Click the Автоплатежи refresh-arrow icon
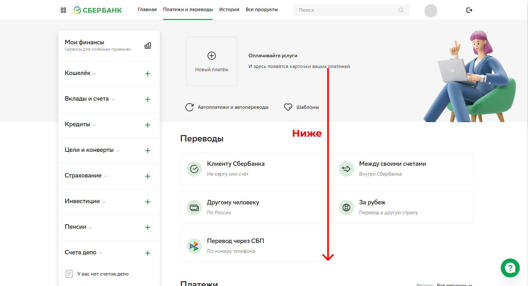Image resolution: width=528 pixels, height=286 pixels. pyautogui.click(x=190, y=107)
